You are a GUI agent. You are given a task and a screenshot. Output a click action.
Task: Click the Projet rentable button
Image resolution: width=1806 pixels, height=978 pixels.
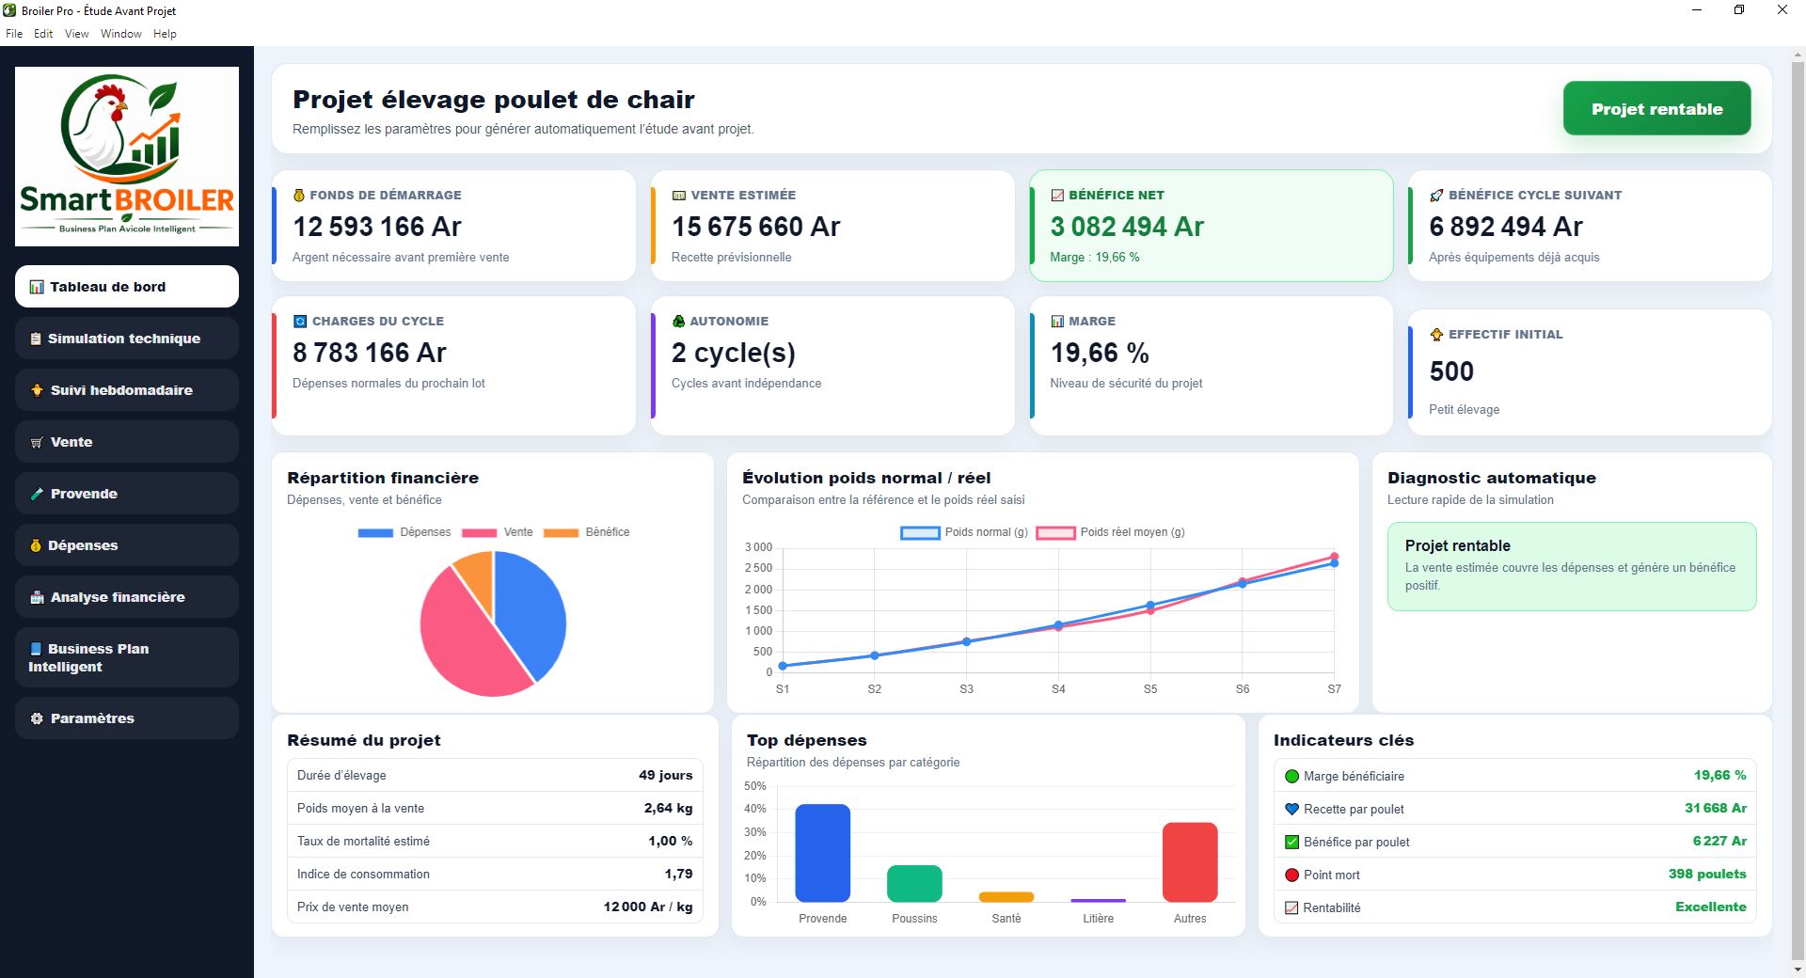1656,109
